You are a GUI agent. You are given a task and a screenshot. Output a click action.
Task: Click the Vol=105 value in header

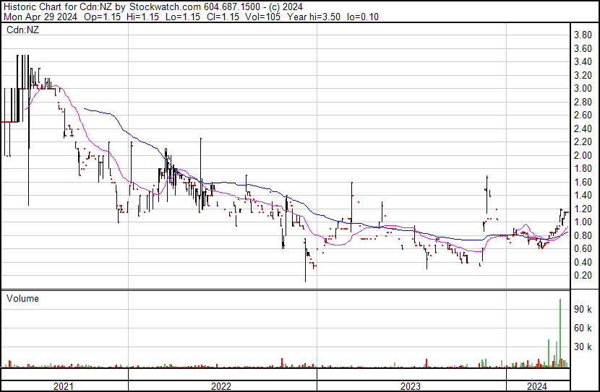[263, 17]
